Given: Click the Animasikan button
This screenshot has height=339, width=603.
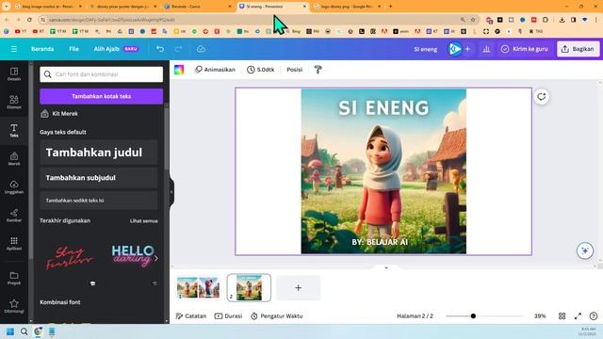Looking at the screenshot, I should [215, 70].
